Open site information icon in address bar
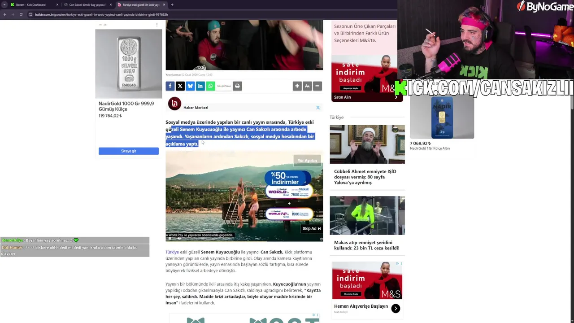Image resolution: width=574 pixels, height=323 pixels. 30,14
